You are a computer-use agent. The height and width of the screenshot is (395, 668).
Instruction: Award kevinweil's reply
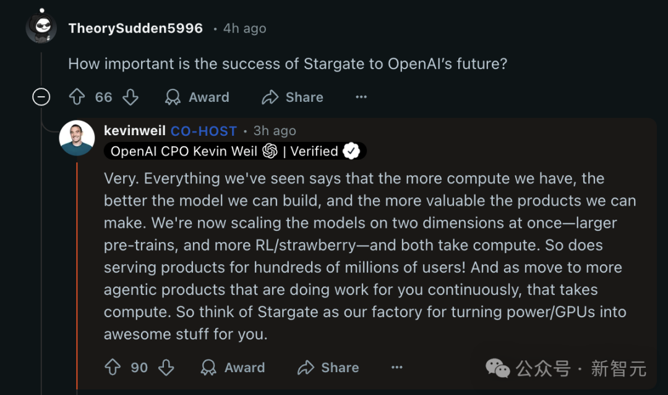pyautogui.click(x=233, y=367)
